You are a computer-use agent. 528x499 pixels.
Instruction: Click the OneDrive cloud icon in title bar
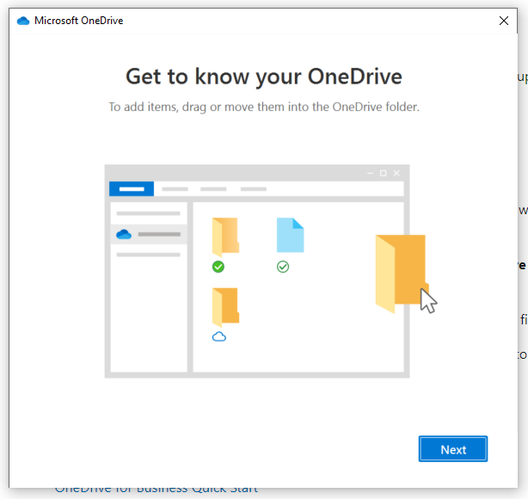click(x=23, y=21)
